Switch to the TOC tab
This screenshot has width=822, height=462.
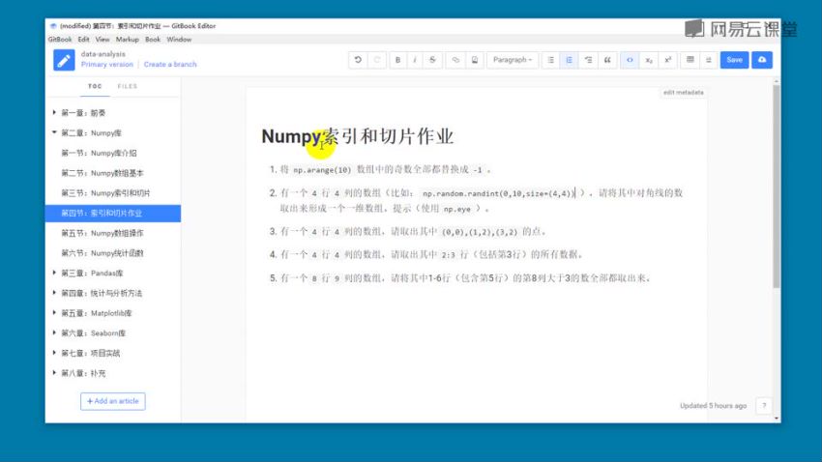(x=95, y=86)
